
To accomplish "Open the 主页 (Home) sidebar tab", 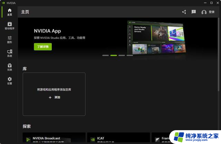I will [x=10, y=12].
